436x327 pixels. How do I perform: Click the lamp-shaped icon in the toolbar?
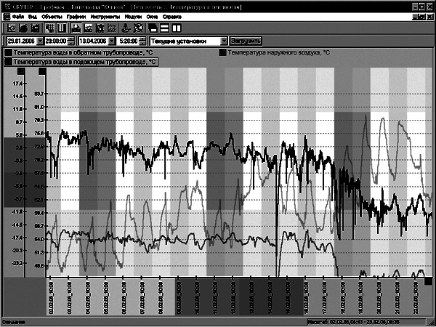(x=126, y=28)
